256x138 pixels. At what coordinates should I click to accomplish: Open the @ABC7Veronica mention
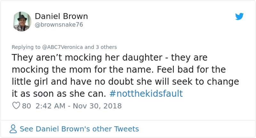[63, 47]
